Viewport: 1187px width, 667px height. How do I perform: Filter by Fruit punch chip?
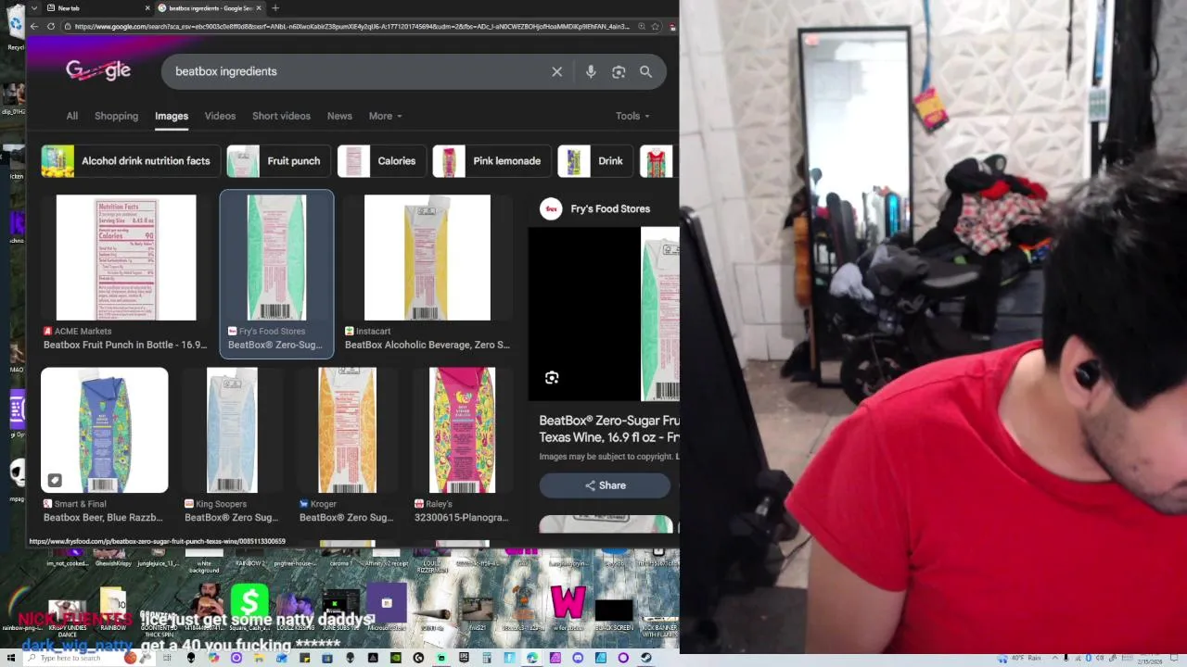tap(277, 161)
